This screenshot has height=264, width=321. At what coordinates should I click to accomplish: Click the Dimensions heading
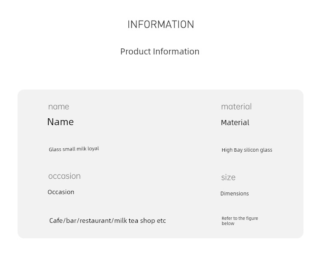click(x=235, y=194)
